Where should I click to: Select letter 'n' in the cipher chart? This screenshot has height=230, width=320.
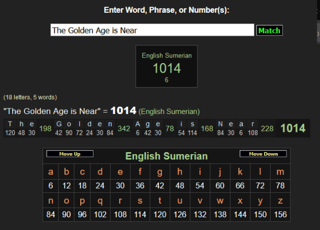(x=51, y=200)
